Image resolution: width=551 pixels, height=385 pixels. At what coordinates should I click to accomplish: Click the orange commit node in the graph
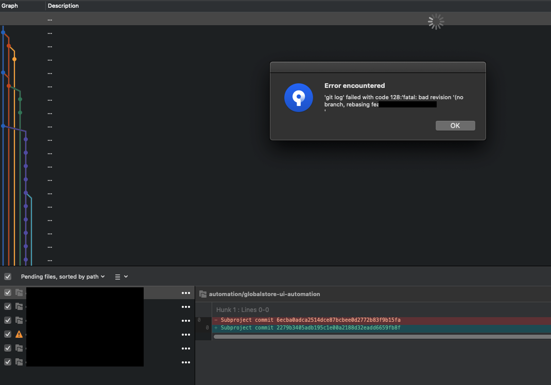14,59
